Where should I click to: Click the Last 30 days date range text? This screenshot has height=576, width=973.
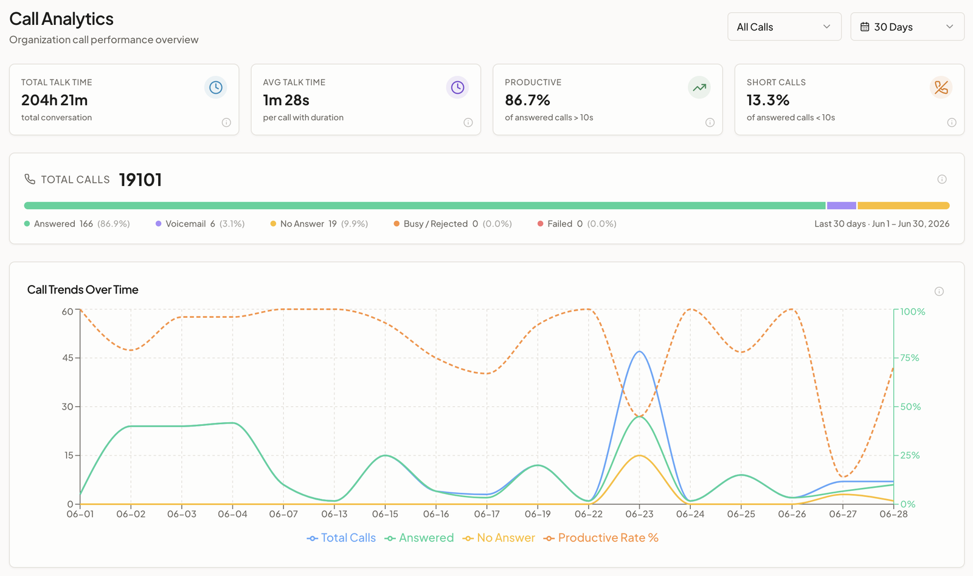point(882,224)
